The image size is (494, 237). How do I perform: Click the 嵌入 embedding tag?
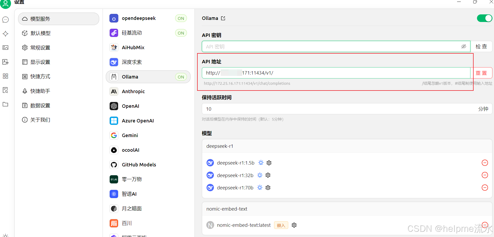281,225
